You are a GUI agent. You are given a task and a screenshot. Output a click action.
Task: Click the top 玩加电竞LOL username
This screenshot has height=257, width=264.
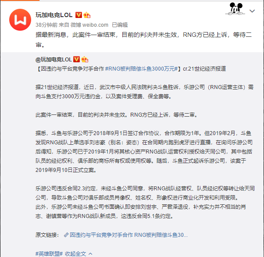coord(54,15)
